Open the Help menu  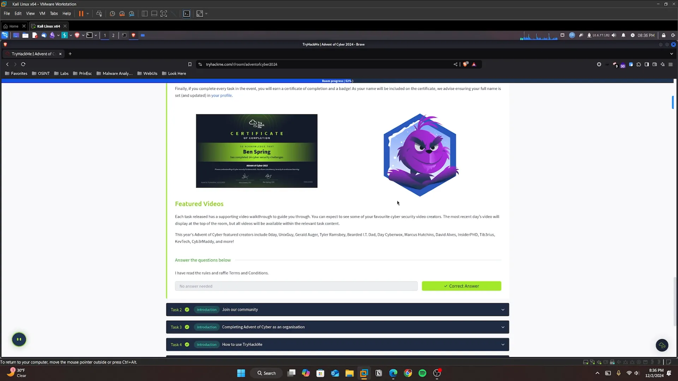click(x=67, y=13)
